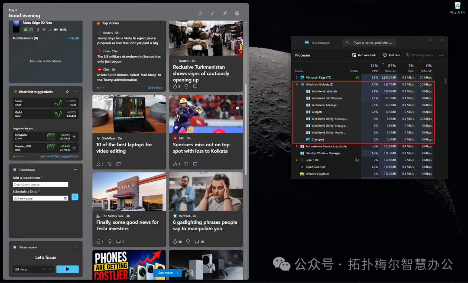Sort processes by Network column
This screenshot has height=283, width=468.
(x=424, y=68)
